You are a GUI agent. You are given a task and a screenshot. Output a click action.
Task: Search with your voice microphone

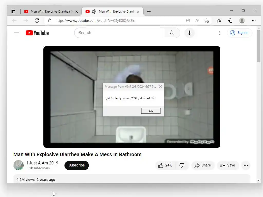click(190, 33)
